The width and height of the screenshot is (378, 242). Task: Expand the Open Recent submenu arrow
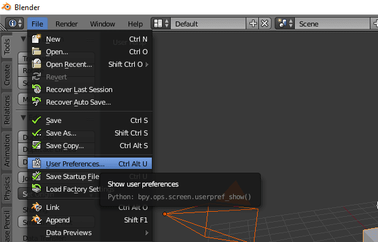click(147, 64)
